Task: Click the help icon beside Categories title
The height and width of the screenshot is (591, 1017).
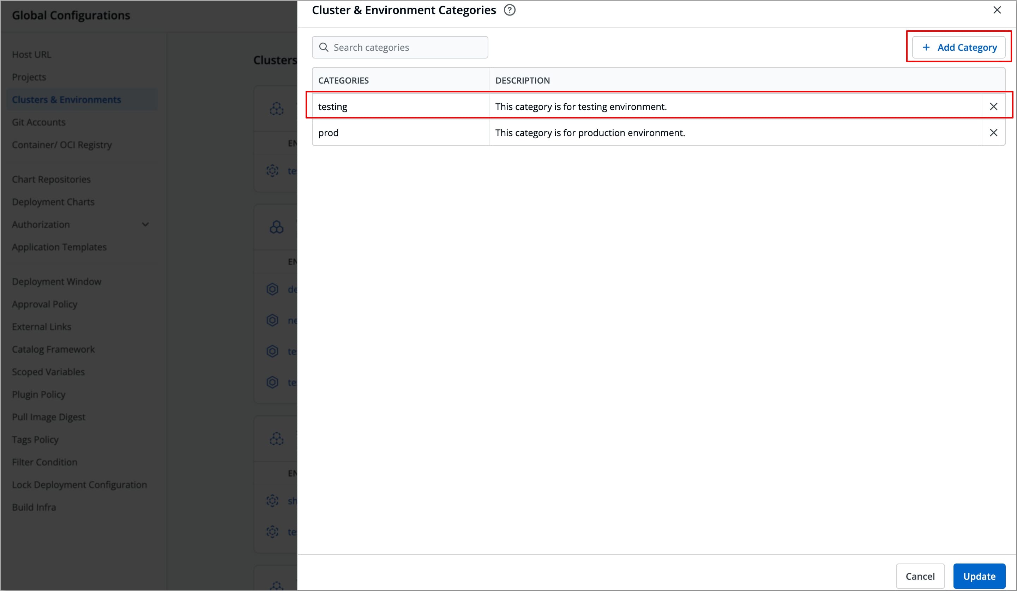Action: click(x=509, y=10)
